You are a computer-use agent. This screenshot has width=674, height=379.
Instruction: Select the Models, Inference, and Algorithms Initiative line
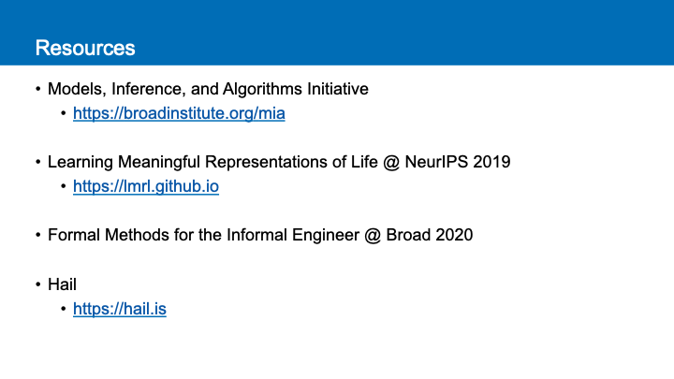[x=208, y=89]
